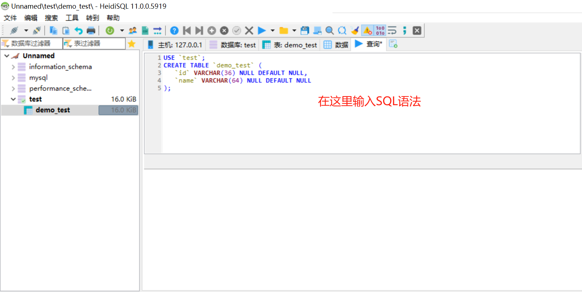582x292 pixels.
Task: Toggle word wrap lines icon
Action: point(392,31)
